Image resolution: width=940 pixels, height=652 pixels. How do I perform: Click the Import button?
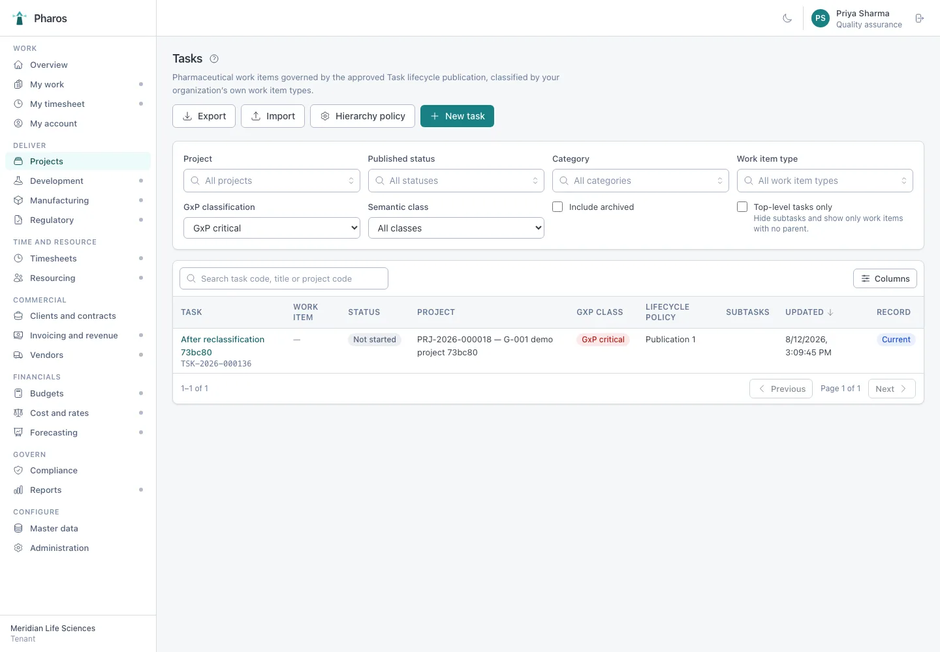point(273,116)
